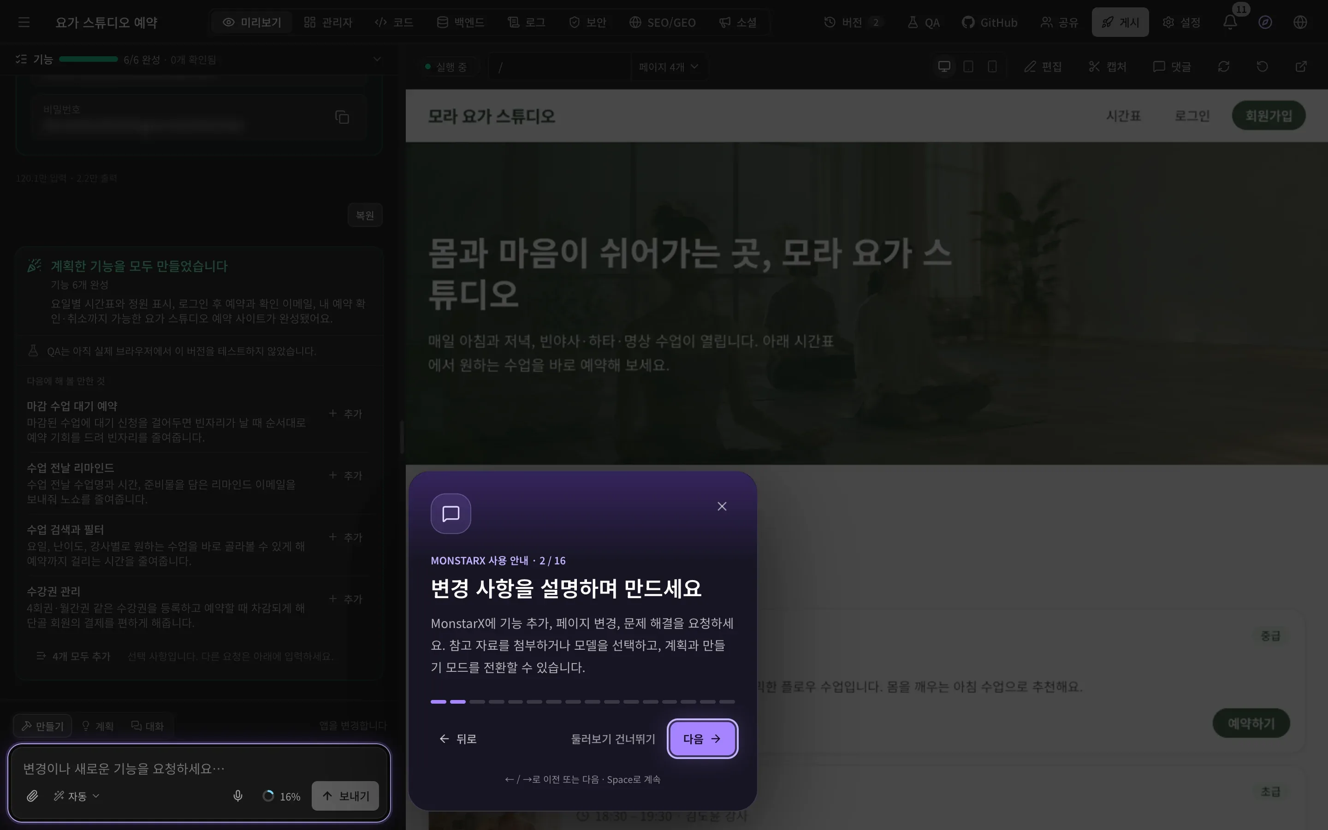The height and width of the screenshot is (830, 1328).
Task: Click the 6/6 완성 progress bar
Action: [89, 59]
